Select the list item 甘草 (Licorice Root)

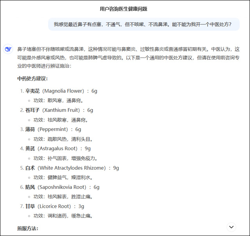(52, 206)
